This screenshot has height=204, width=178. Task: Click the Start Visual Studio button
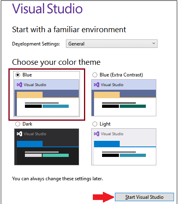point(144,197)
